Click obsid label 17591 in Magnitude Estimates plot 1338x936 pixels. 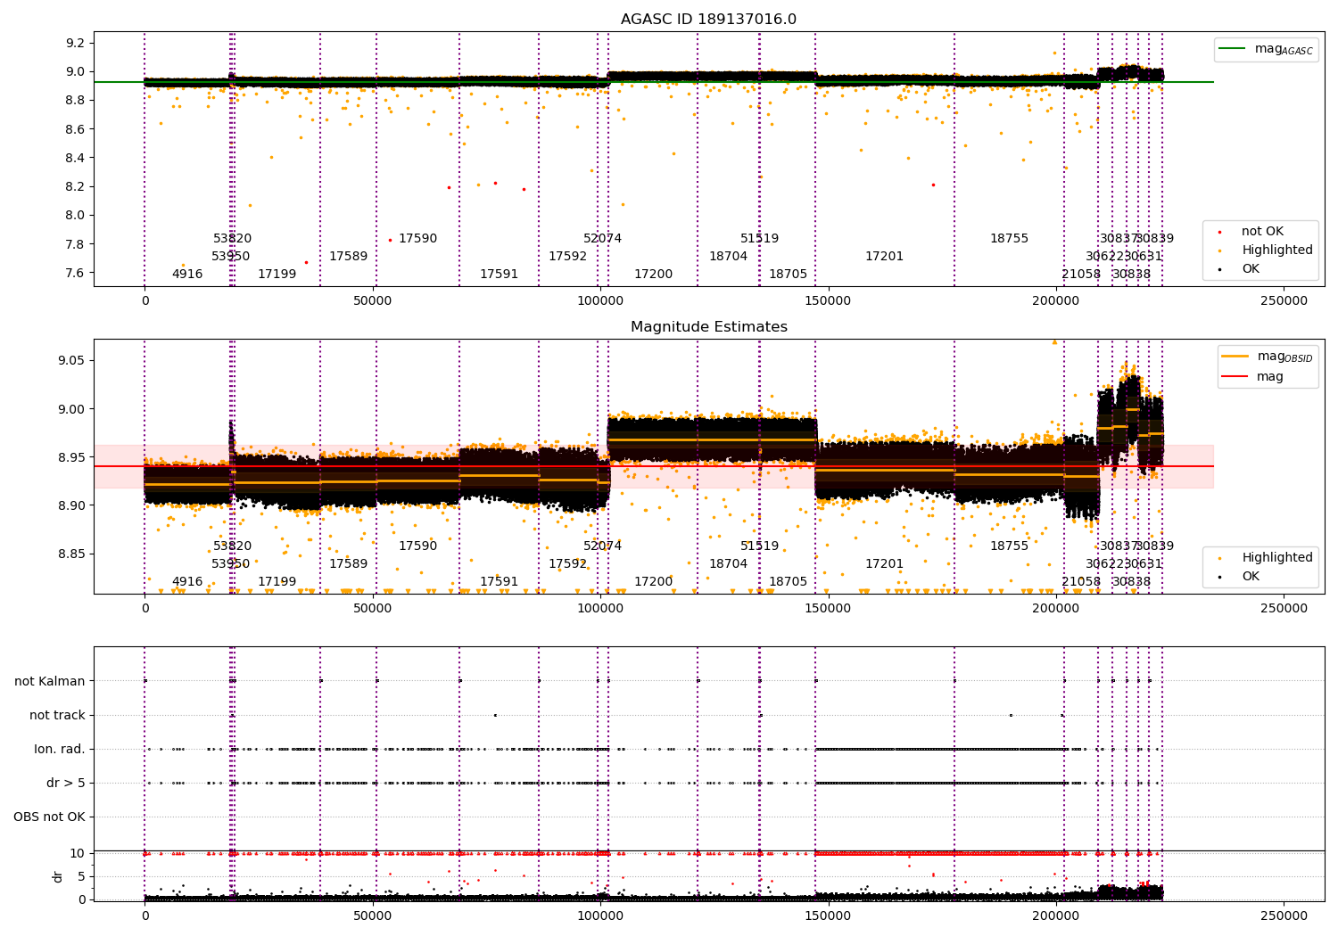pyautogui.click(x=500, y=582)
